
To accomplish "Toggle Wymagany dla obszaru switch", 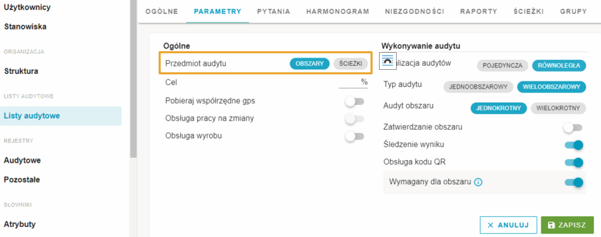I will pos(573,182).
